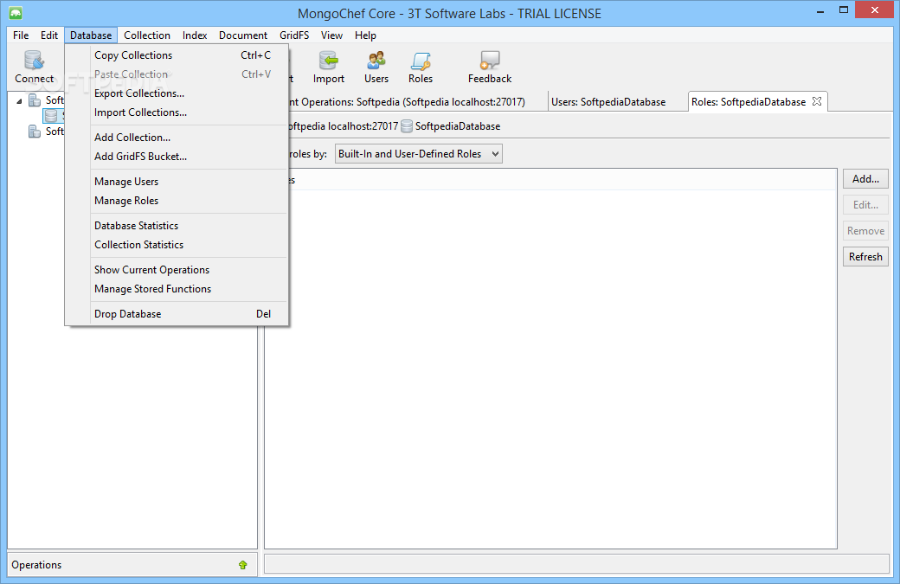This screenshot has width=900, height=584.
Task: Choose Import Collections... menu entry
Action: [177, 112]
